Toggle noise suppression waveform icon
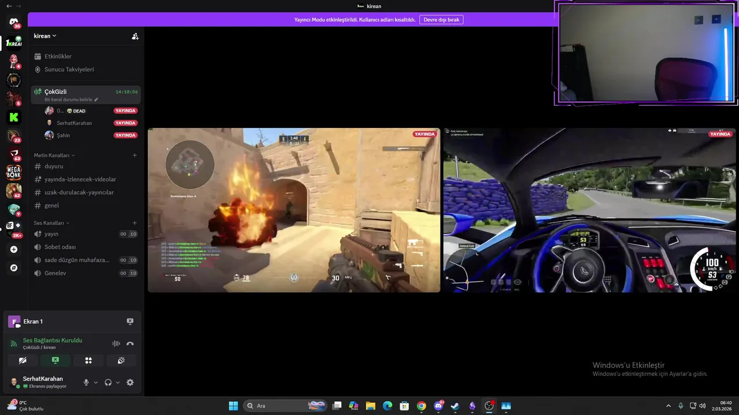The width and height of the screenshot is (739, 415). click(116, 344)
